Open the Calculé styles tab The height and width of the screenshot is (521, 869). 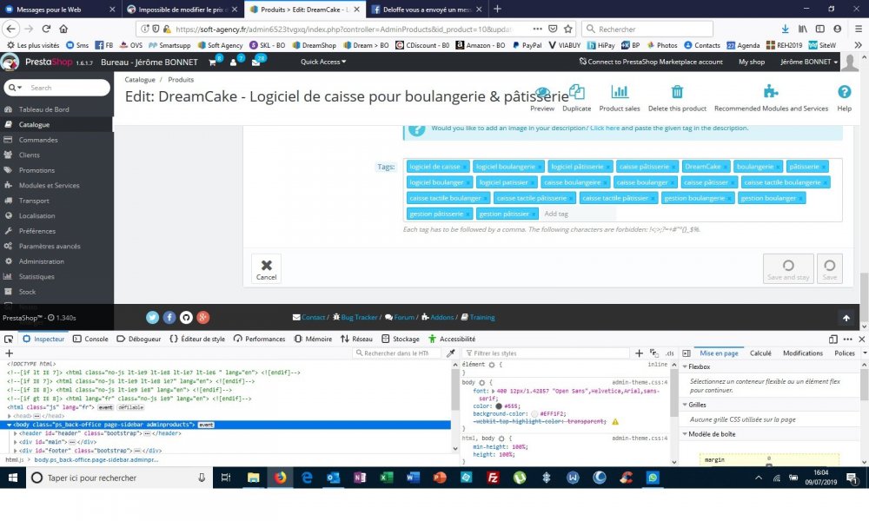(x=760, y=353)
